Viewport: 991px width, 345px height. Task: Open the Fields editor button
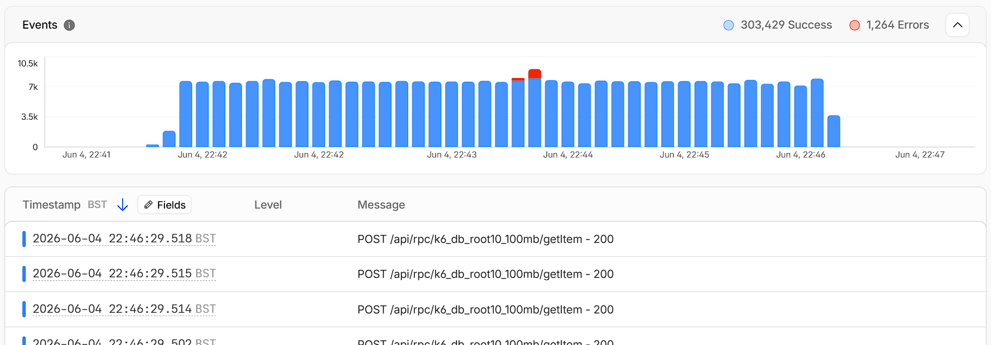[164, 205]
